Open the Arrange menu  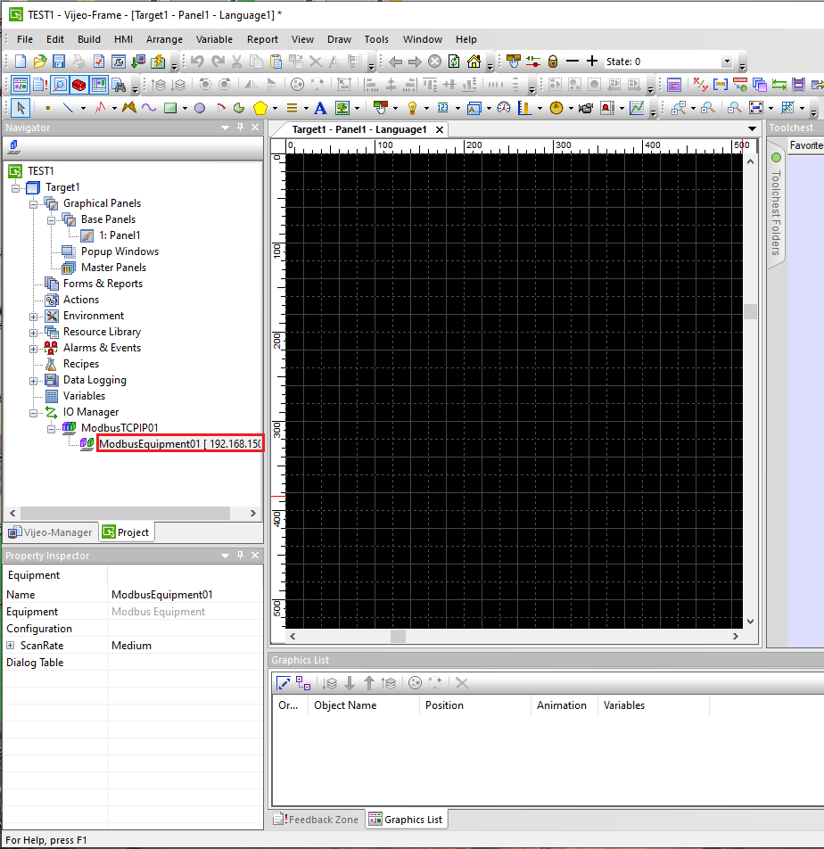(164, 39)
